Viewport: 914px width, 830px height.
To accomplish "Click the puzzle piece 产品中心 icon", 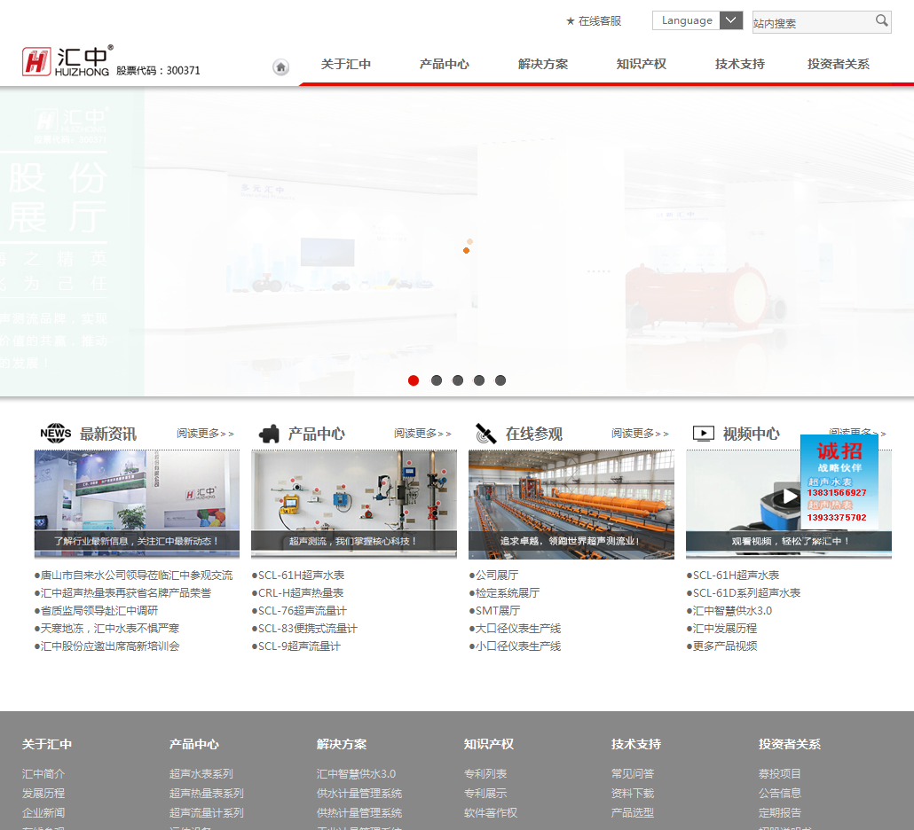I will 269,434.
